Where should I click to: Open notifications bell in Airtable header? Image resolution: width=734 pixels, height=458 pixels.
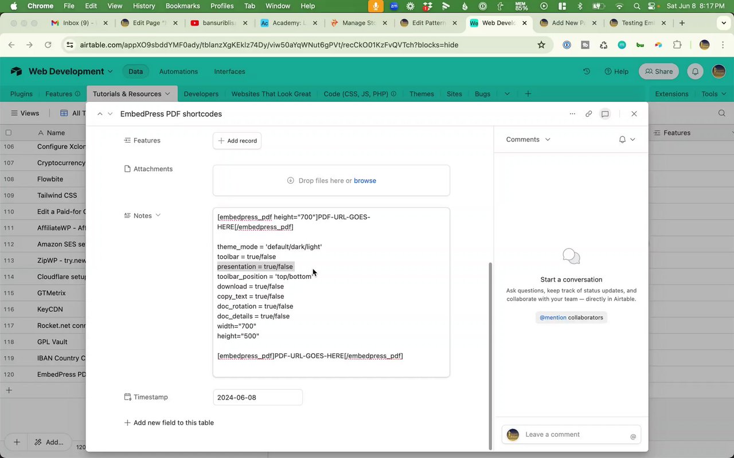[695, 72]
